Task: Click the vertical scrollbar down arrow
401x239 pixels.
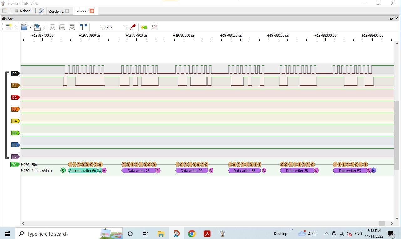Action: [x=397, y=218]
